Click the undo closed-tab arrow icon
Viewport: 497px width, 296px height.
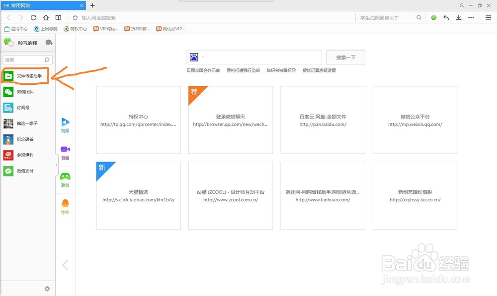tap(446, 18)
